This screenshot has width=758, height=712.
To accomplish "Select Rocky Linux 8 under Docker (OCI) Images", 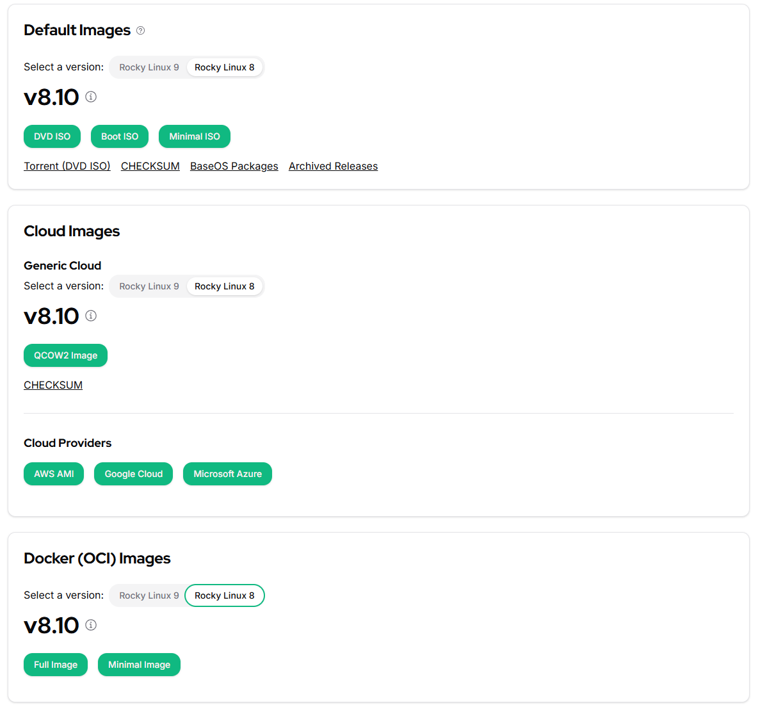I will (224, 595).
